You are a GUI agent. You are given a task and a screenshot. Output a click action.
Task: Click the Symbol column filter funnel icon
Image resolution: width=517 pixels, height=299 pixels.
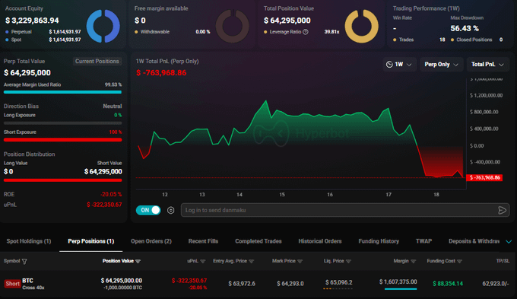(24, 262)
